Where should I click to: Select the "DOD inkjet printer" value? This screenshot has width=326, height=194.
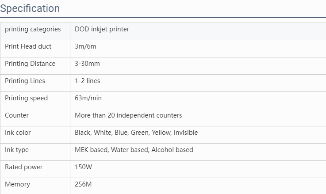(102, 29)
